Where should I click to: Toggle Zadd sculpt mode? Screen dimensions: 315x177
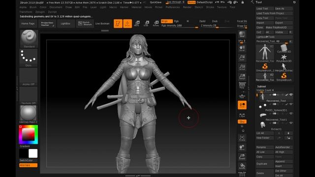pyautogui.click(x=202, y=21)
